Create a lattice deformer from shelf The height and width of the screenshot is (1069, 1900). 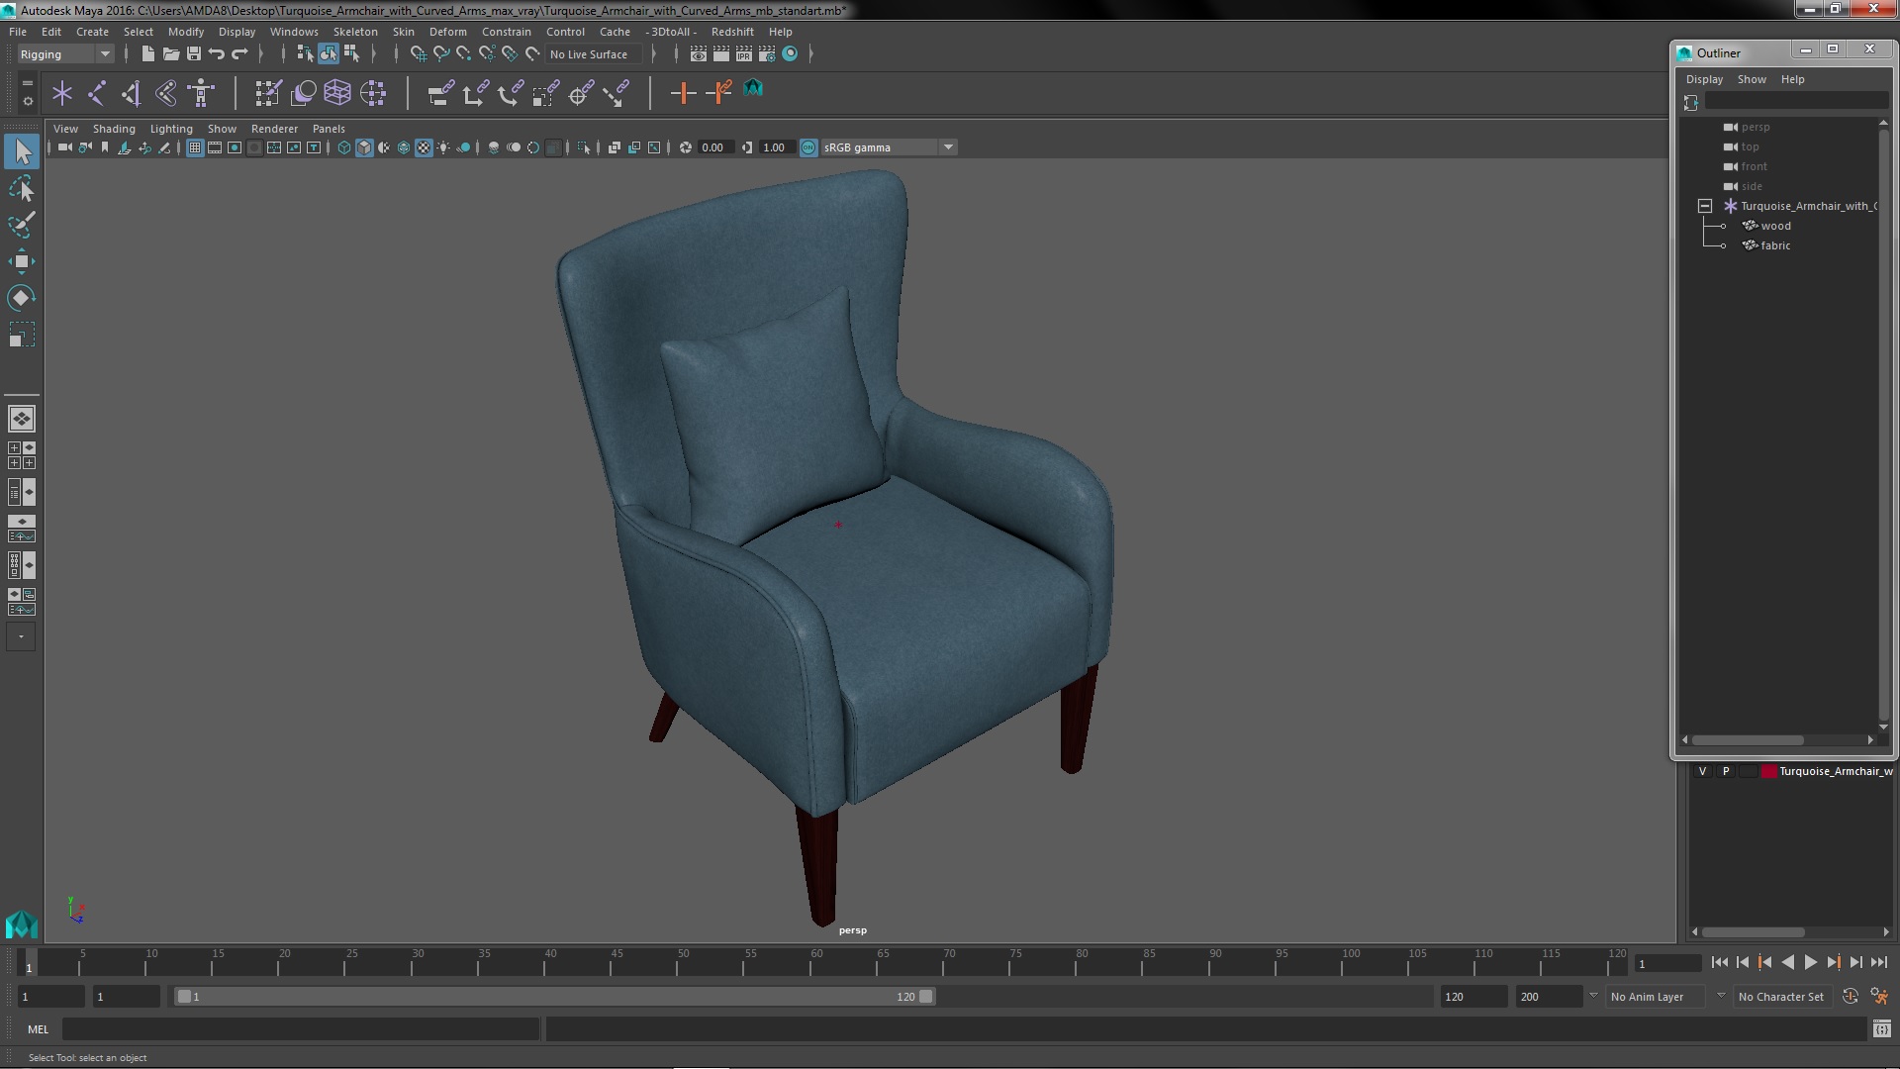[337, 94]
